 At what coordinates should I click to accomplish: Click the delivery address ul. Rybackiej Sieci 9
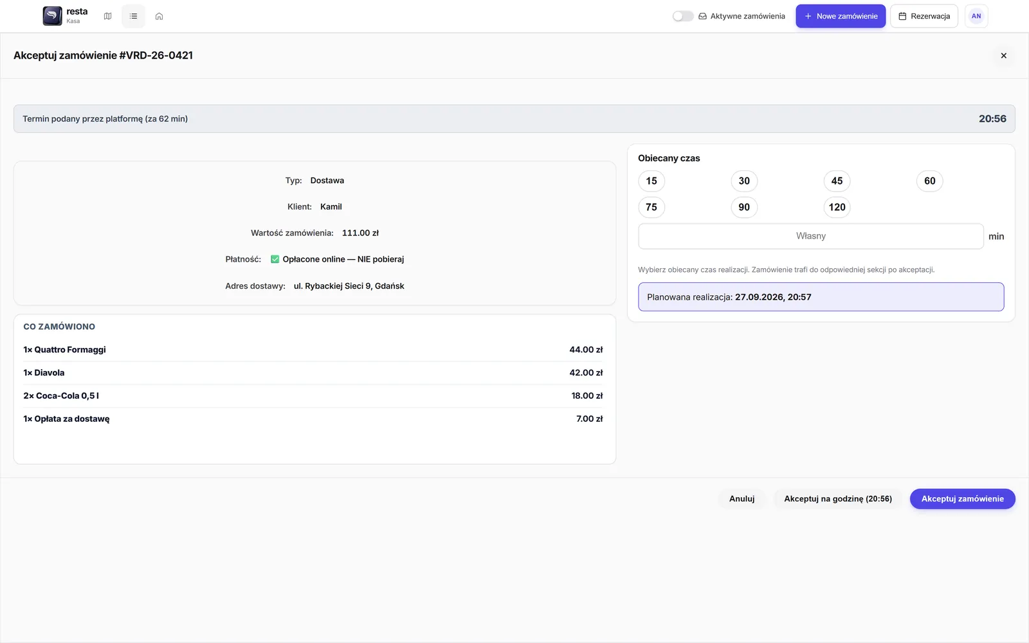[x=349, y=286]
